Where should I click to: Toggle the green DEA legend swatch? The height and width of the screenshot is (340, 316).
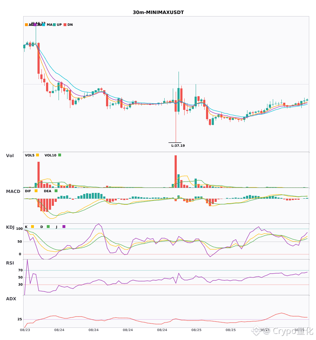(x=56, y=191)
